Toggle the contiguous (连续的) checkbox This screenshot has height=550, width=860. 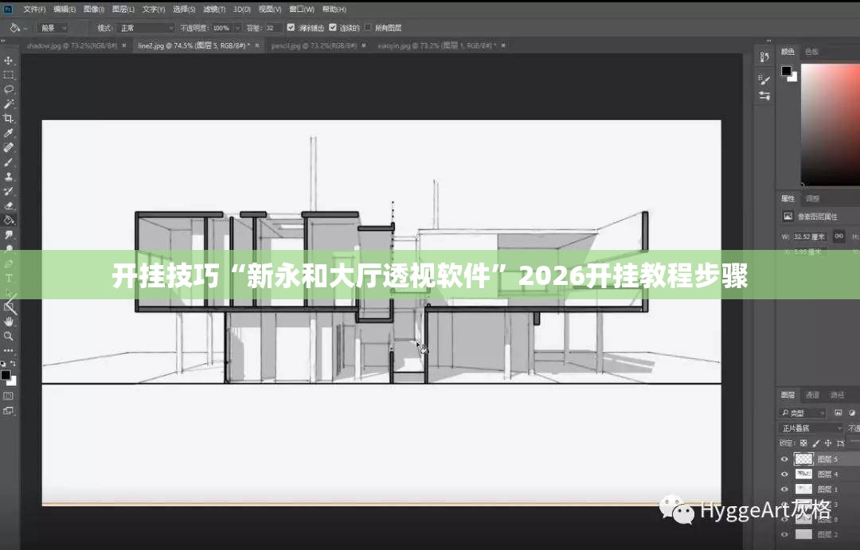click(x=332, y=27)
